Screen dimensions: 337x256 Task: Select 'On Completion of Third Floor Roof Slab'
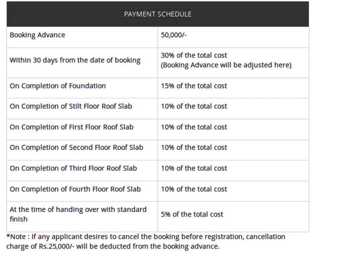[73, 168]
